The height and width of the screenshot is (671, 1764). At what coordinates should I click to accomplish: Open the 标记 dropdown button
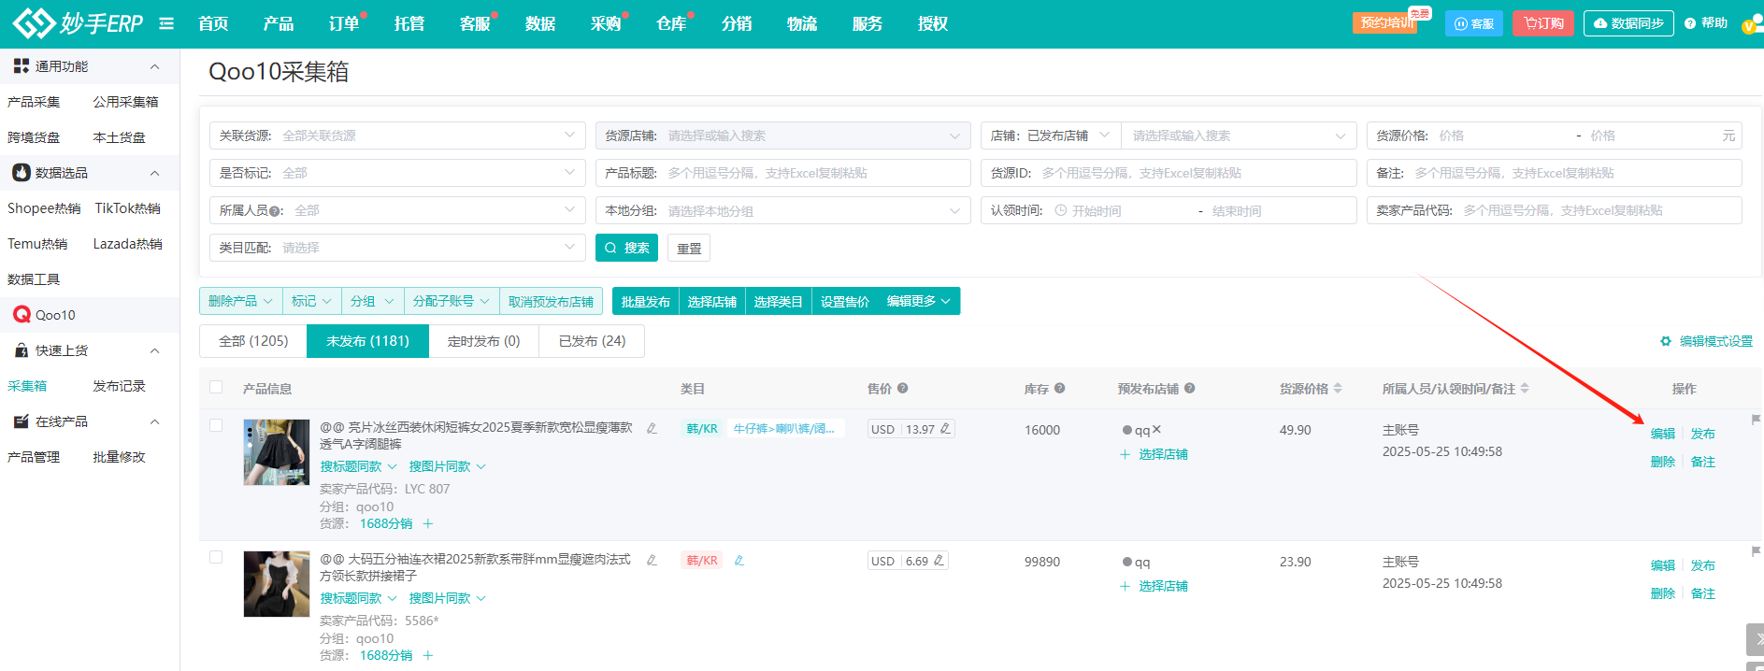click(x=311, y=301)
